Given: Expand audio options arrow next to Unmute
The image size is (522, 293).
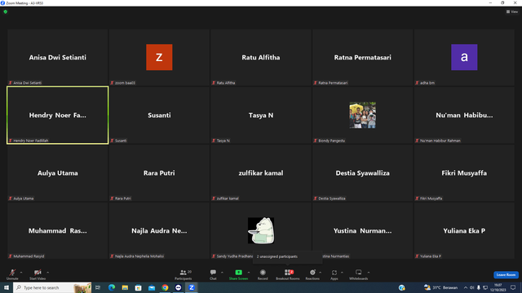Looking at the screenshot, I should (x=21, y=273).
